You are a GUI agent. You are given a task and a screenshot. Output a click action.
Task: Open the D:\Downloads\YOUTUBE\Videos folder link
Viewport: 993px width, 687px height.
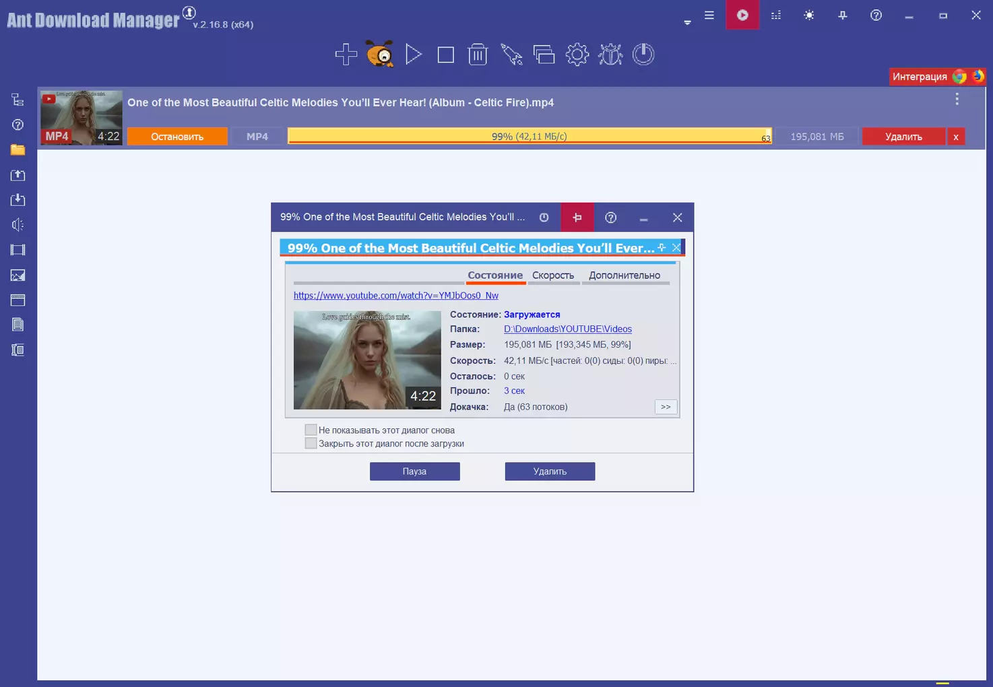click(568, 329)
